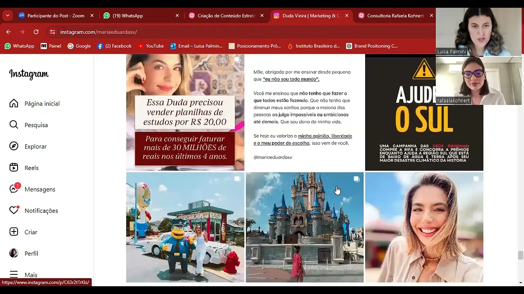Open the Google bookmark
This screenshot has height=294, width=524.
tap(79, 46)
